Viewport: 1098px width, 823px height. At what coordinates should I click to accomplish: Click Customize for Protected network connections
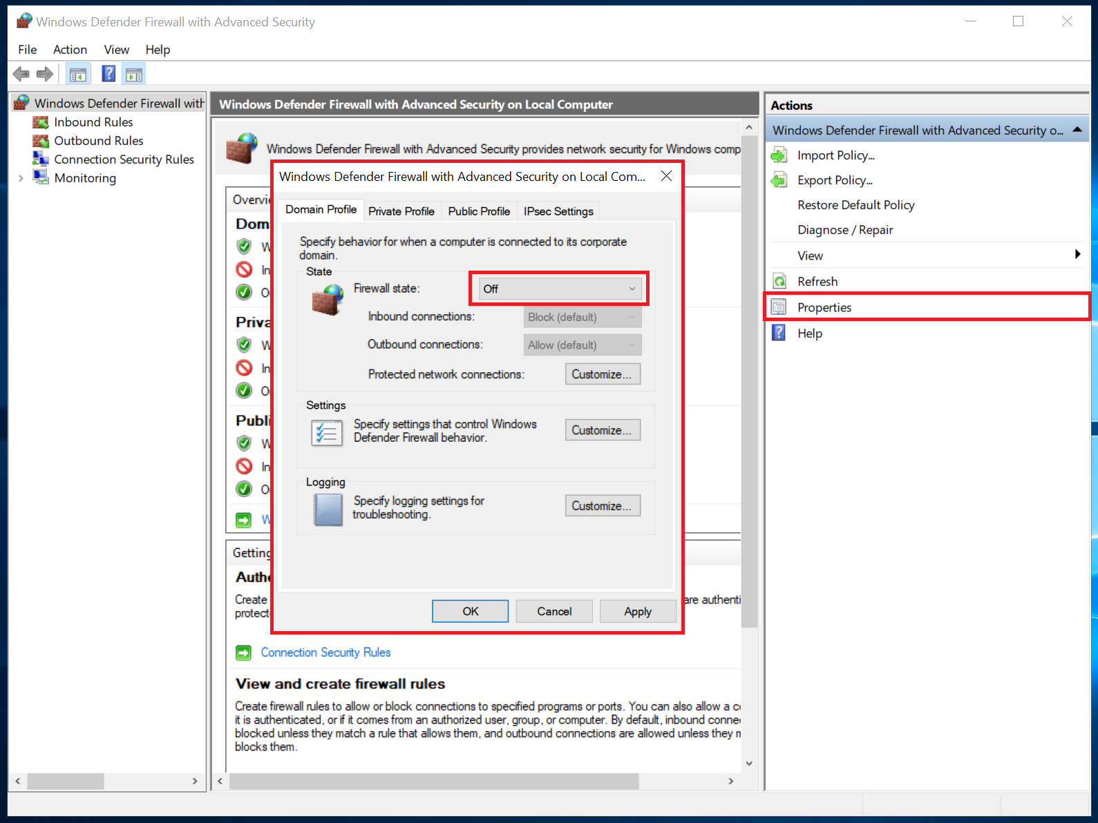603,374
